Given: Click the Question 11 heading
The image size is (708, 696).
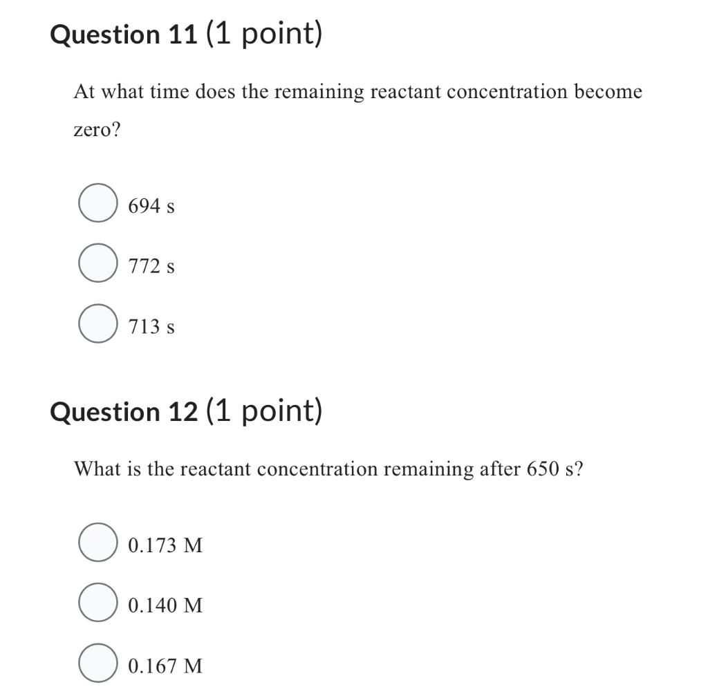Looking at the screenshot, I should coord(185,33).
